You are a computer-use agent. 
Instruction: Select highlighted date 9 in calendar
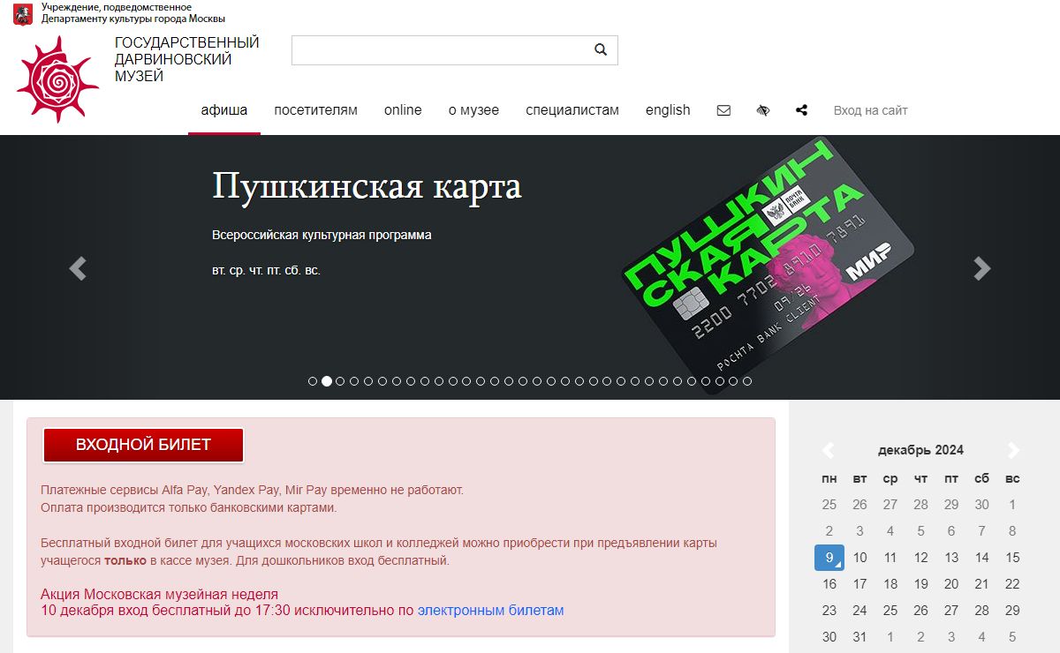tap(829, 558)
